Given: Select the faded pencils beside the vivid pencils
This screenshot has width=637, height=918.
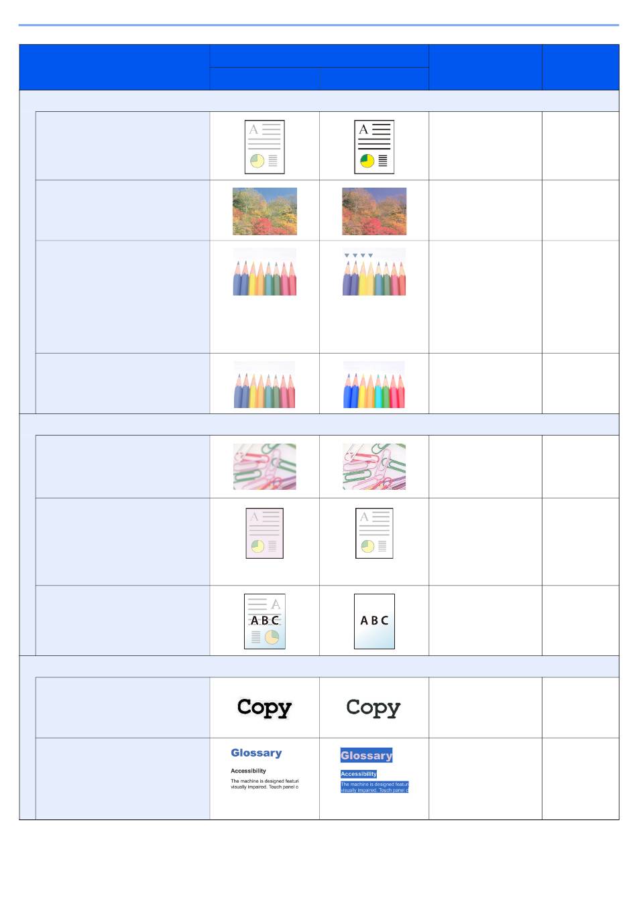Looking at the screenshot, I should (265, 385).
